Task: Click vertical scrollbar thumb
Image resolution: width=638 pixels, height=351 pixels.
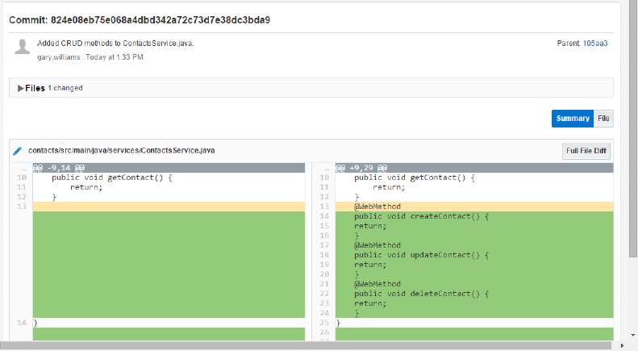Action: click(x=632, y=128)
